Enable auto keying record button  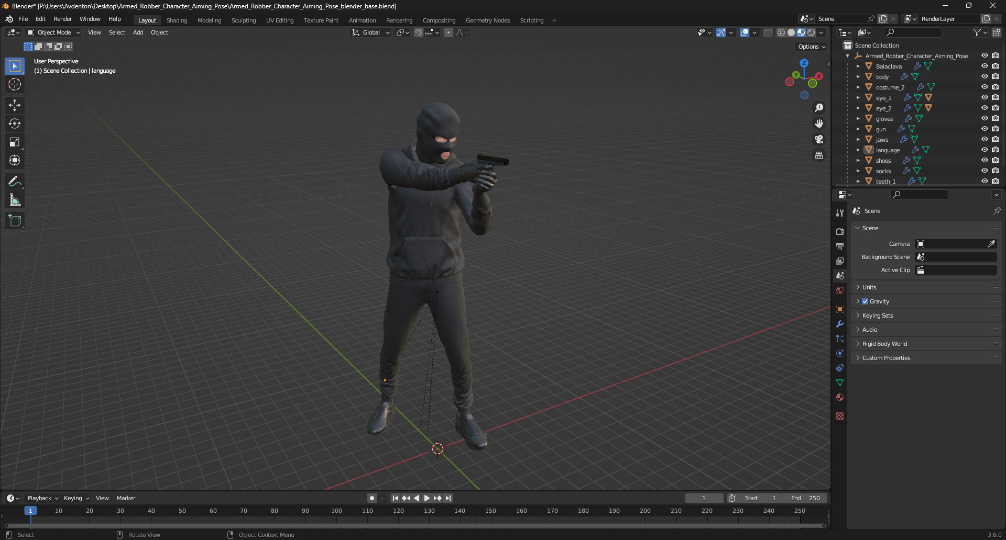click(372, 498)
